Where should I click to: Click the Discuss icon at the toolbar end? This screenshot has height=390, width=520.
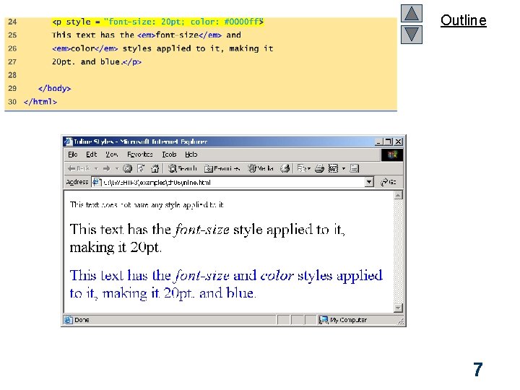click(354, 168)
